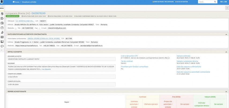Click 'mai departe' to expand description
Screen dimensions: 229x108
(46, 69)
